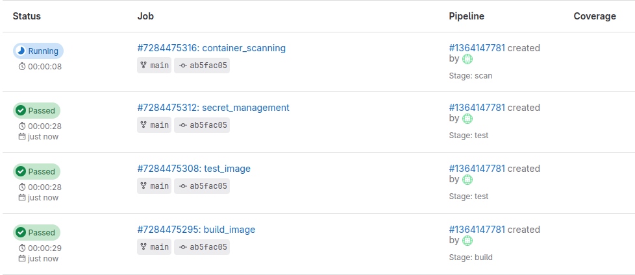Click the duration 00:00:08
Screen dimensions: 635x275
[x=45, y=66]
